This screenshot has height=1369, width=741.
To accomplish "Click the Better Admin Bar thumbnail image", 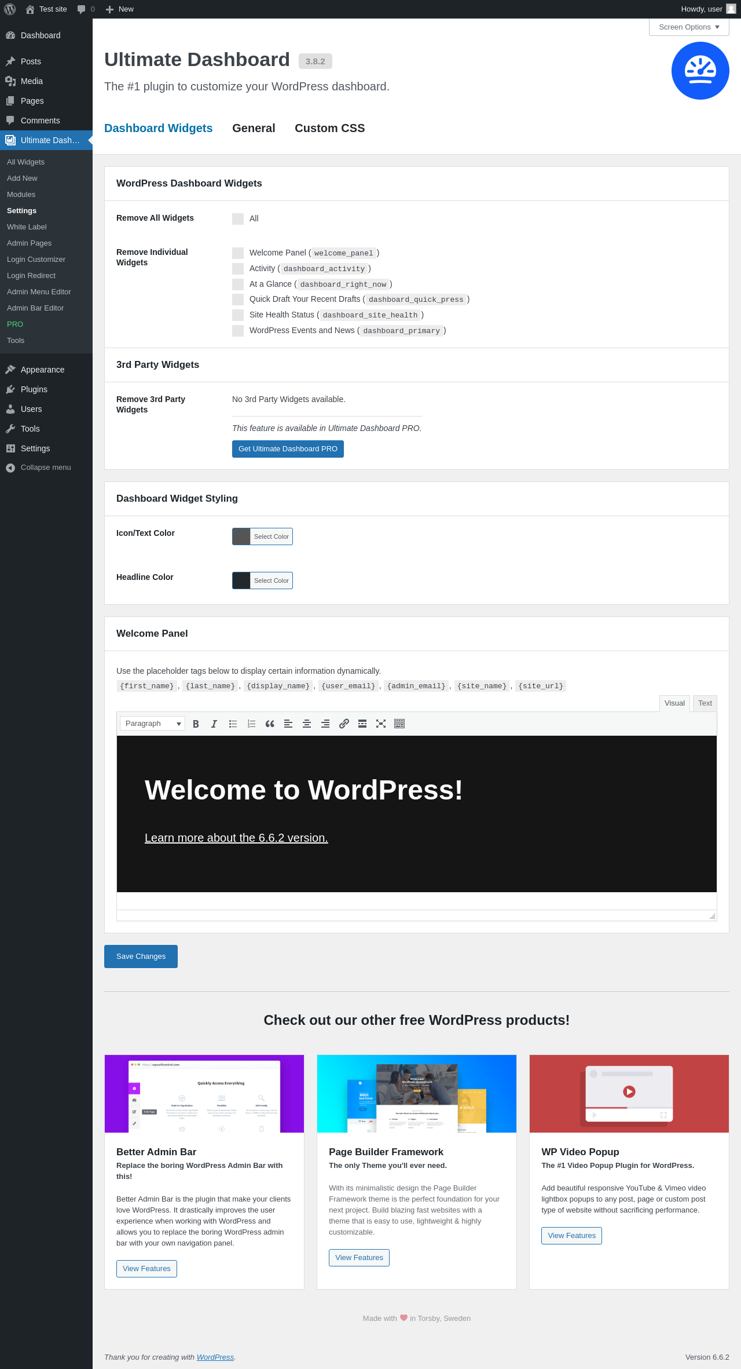I will [204, 1094].
